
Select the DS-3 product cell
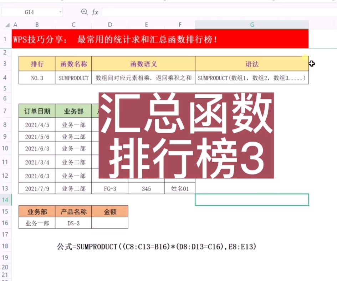(x=73, y=223)
